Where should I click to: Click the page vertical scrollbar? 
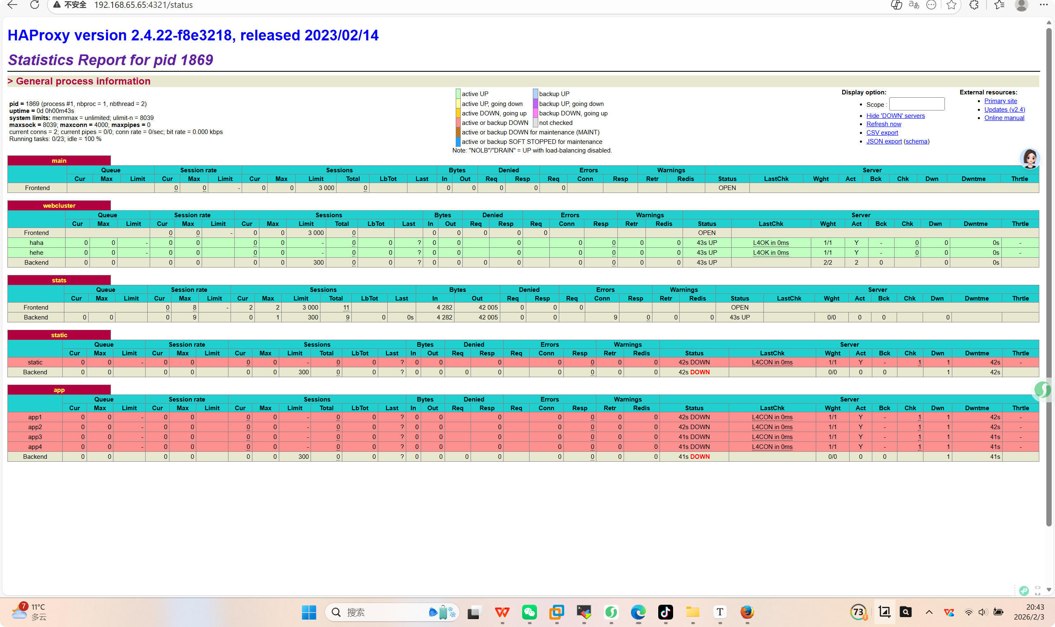point(1049,275)
